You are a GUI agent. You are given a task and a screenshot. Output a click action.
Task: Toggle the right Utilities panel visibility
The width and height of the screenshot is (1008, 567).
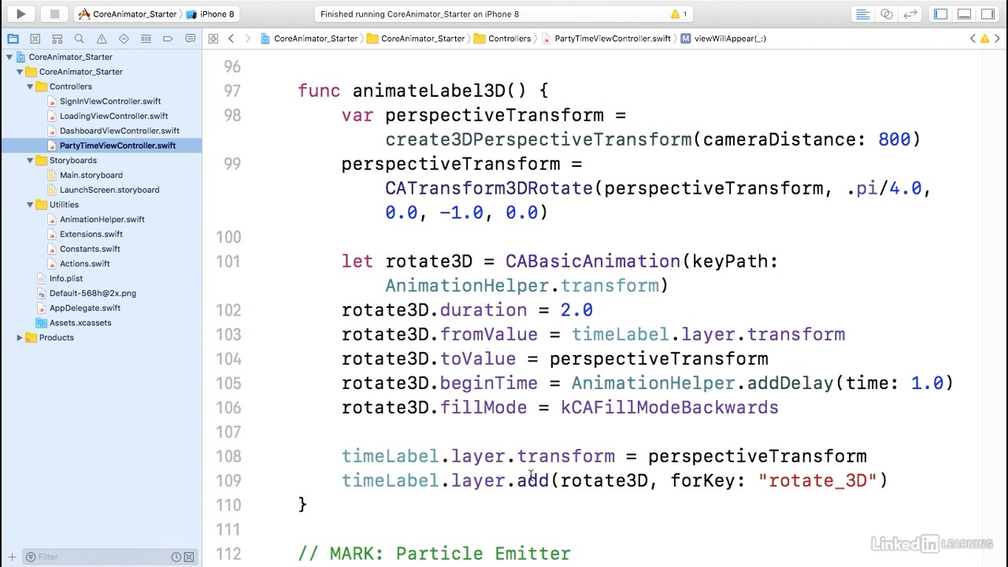click(x=988, y=14)
